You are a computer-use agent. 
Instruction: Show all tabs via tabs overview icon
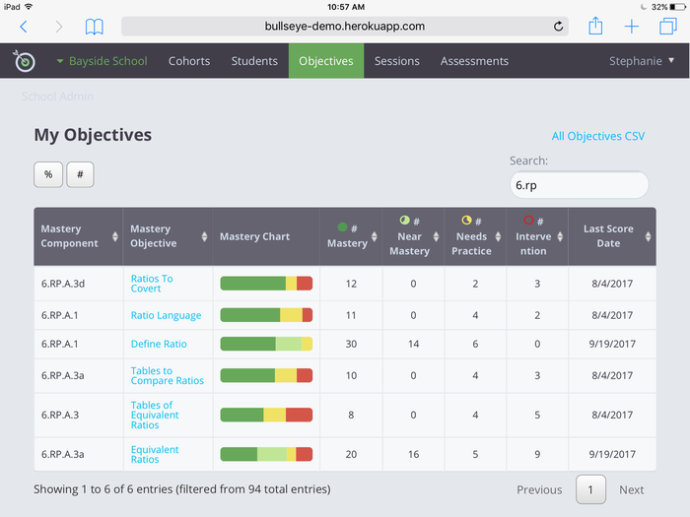[x=667, y=26]
